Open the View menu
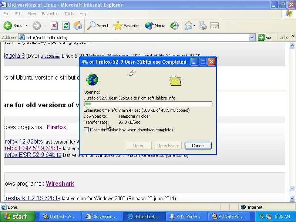Image resolution: width=296 pixels, height=222 pixels. (x=32, y=14)
